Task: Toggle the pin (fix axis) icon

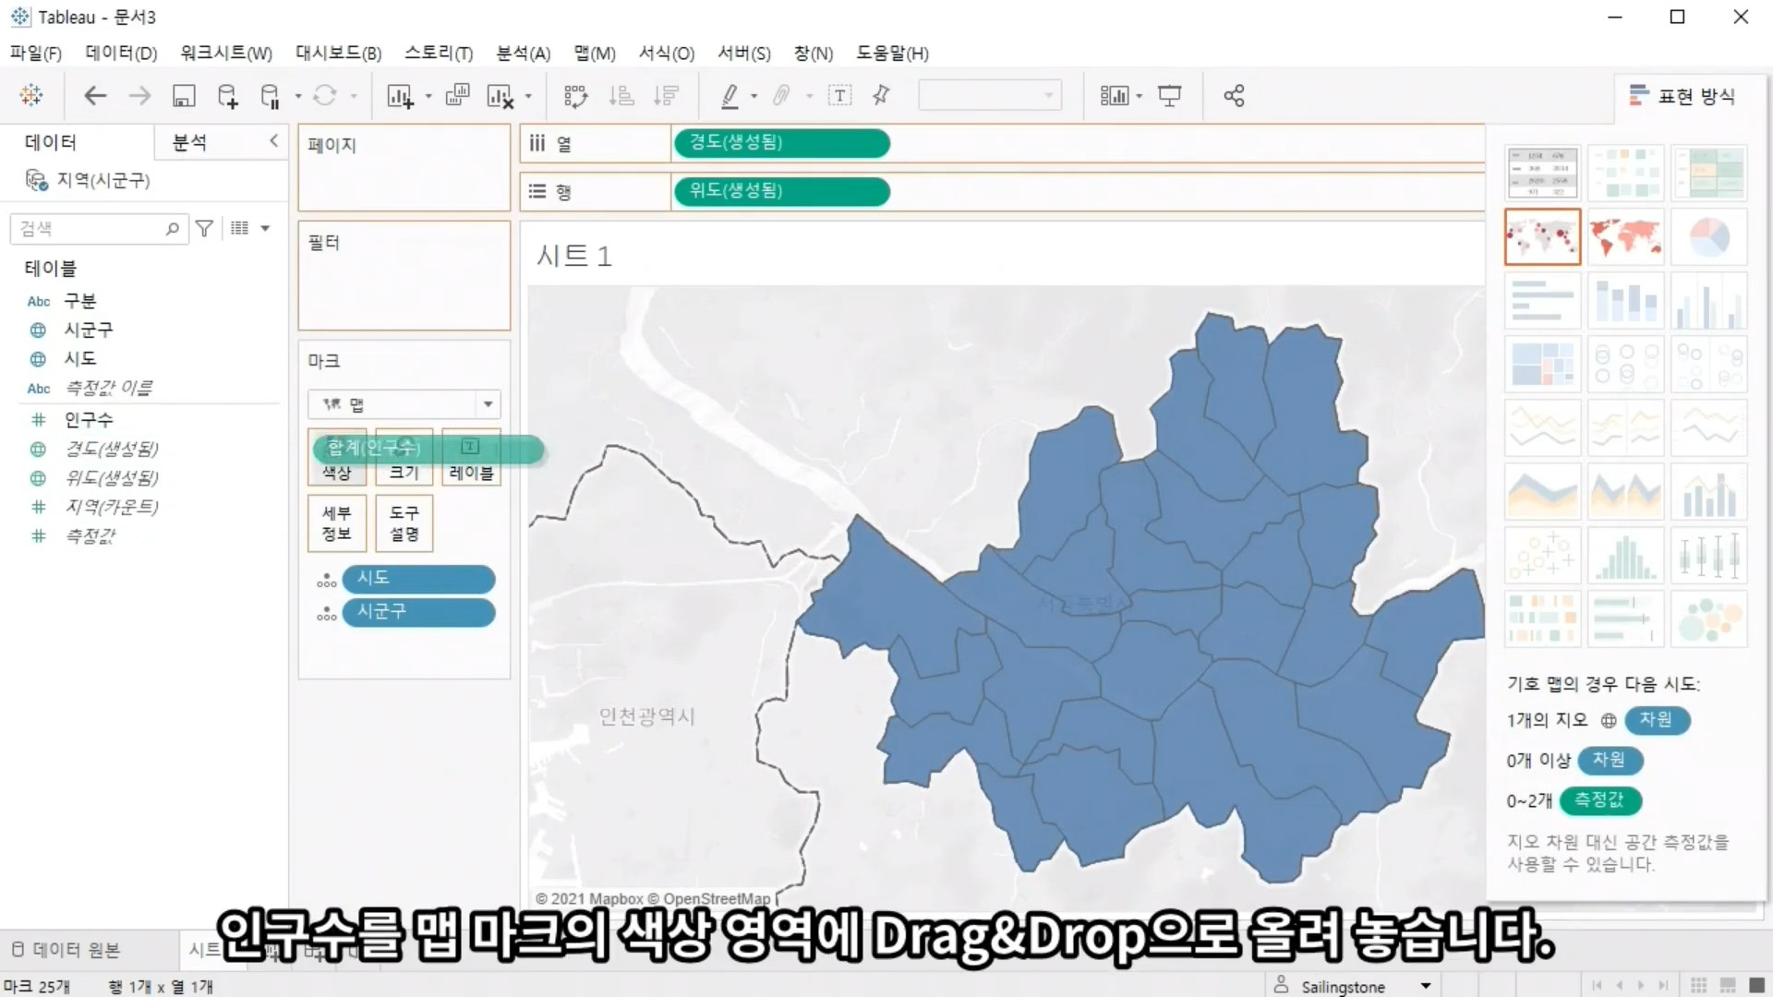Action: 881,96
